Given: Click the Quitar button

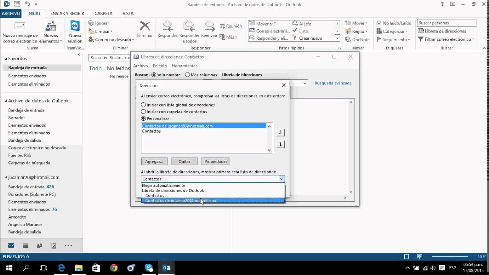Looking at the screenshot, I should pyautogui.click(x=184, y=162).
